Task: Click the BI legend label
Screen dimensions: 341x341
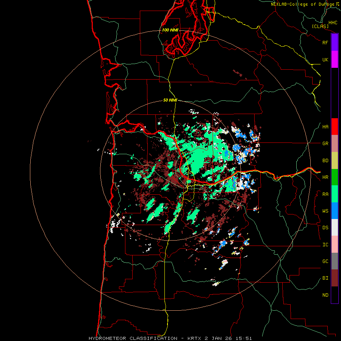Action: 325,278
